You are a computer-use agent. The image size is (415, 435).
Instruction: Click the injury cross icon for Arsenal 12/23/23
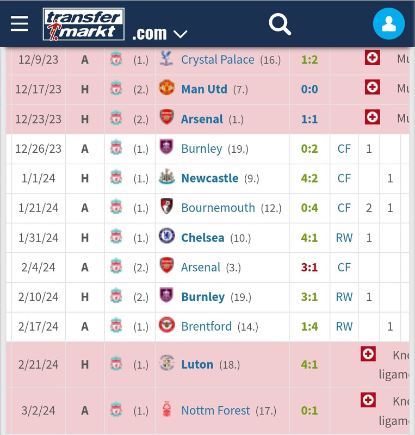coord(372,116)
